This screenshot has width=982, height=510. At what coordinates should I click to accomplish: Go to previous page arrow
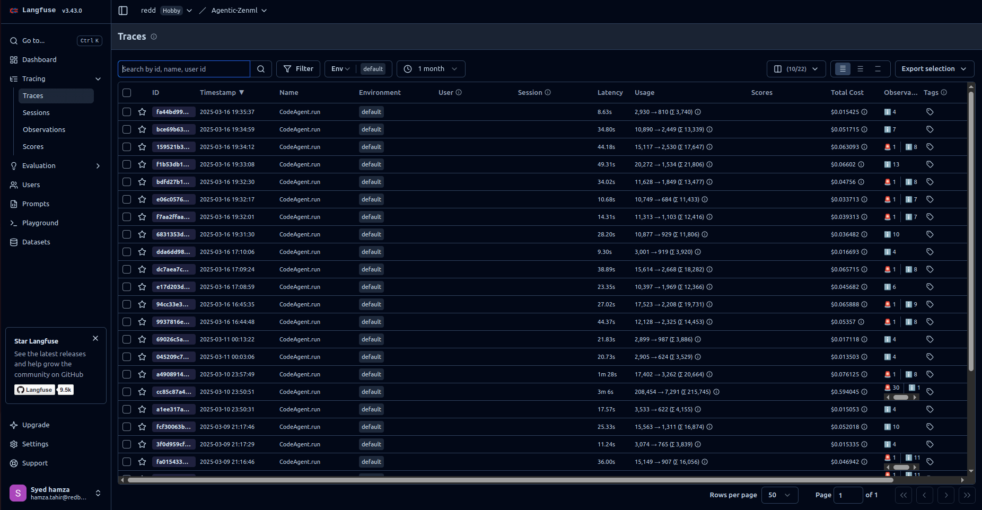(925, 495)
